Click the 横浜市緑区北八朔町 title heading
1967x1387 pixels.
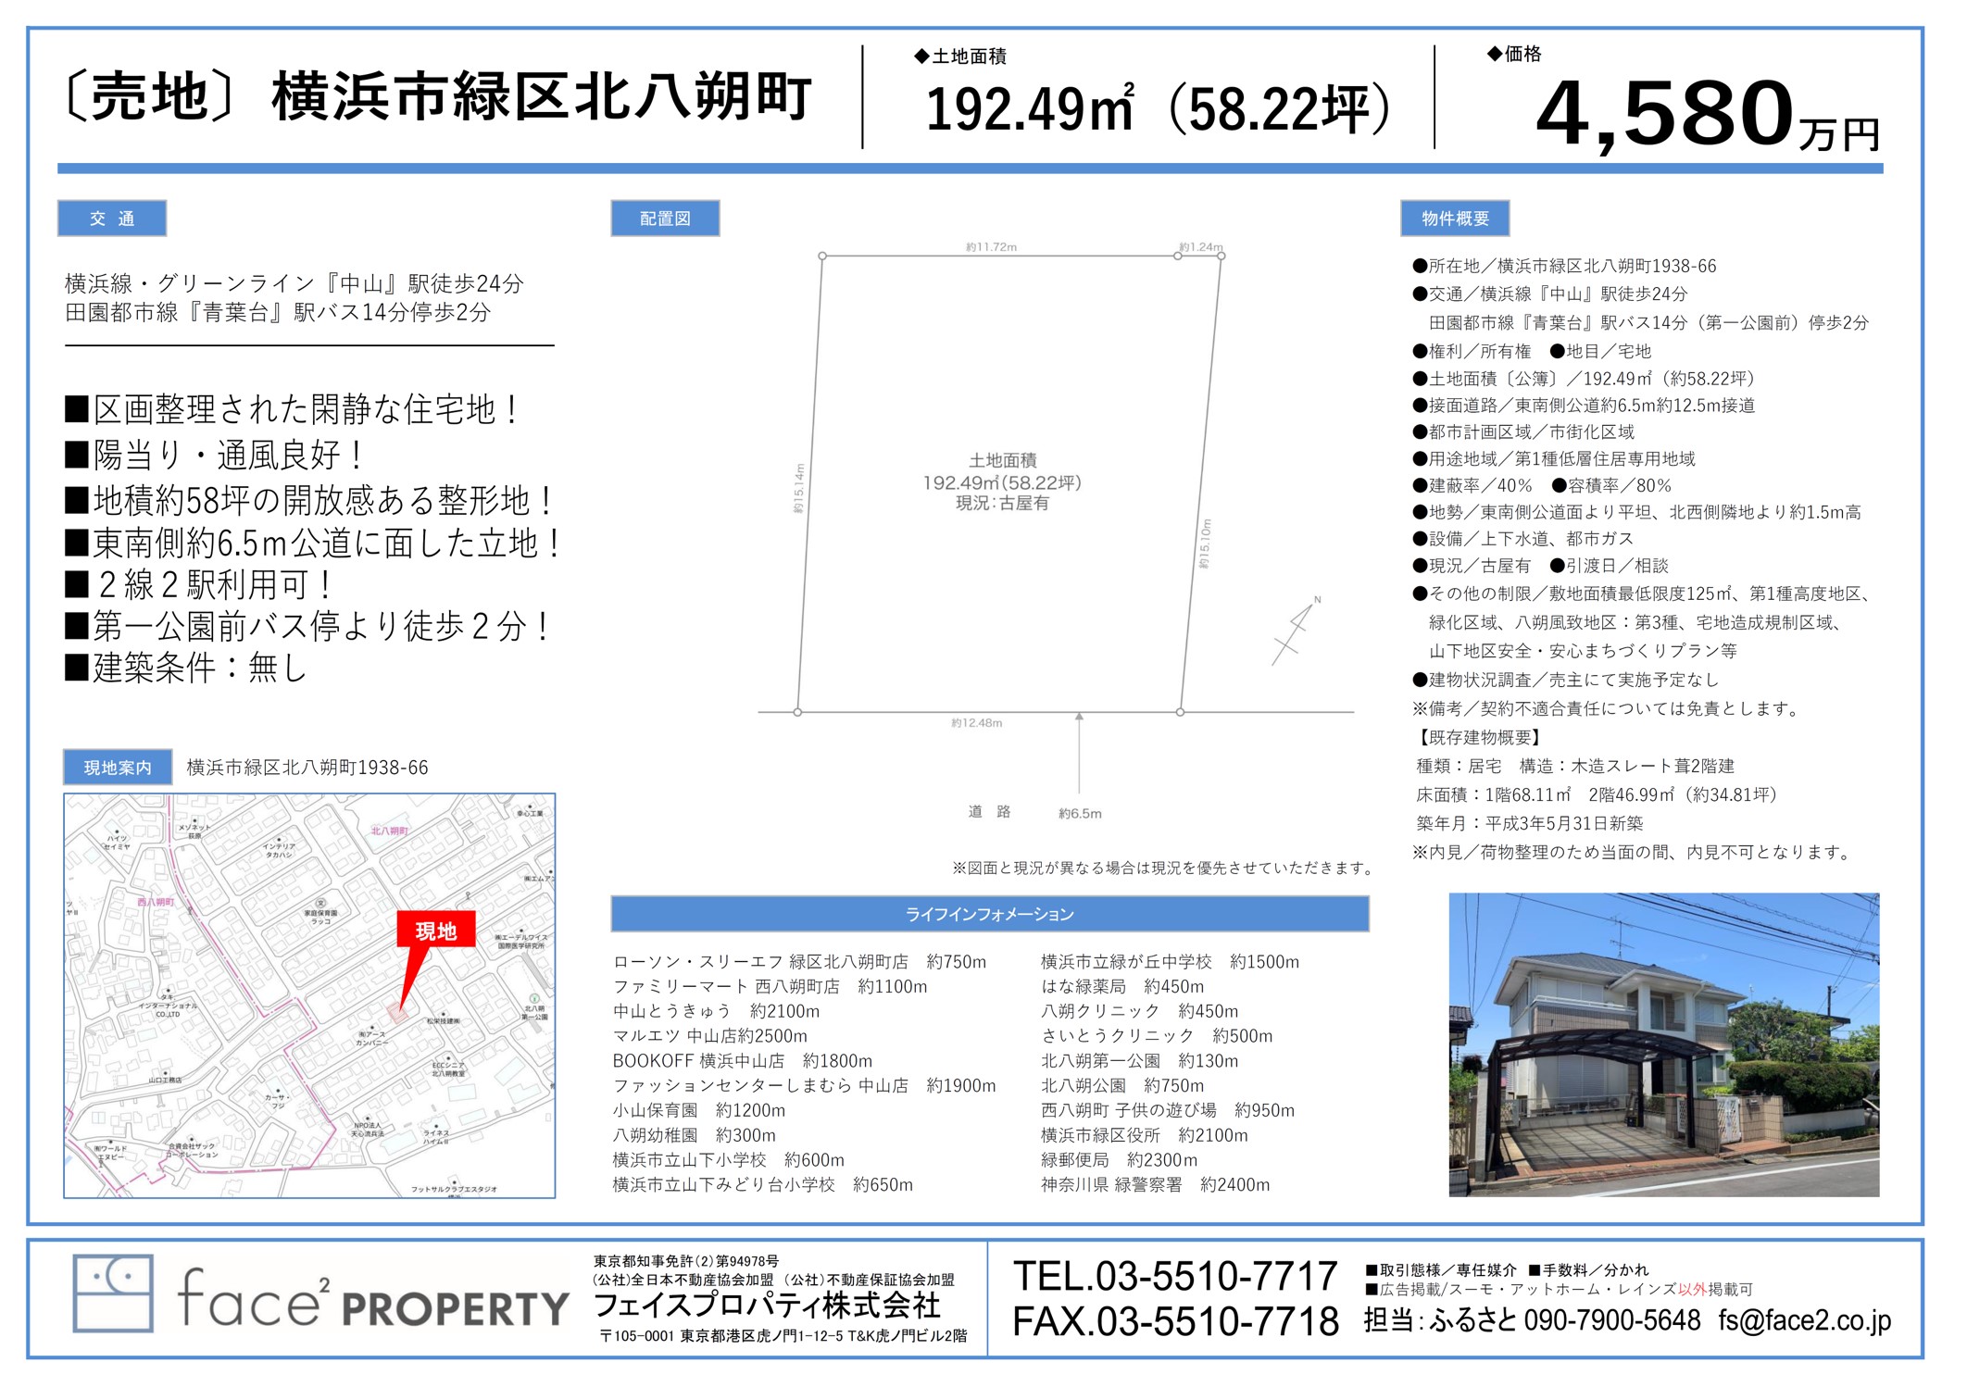click(541, 96)
